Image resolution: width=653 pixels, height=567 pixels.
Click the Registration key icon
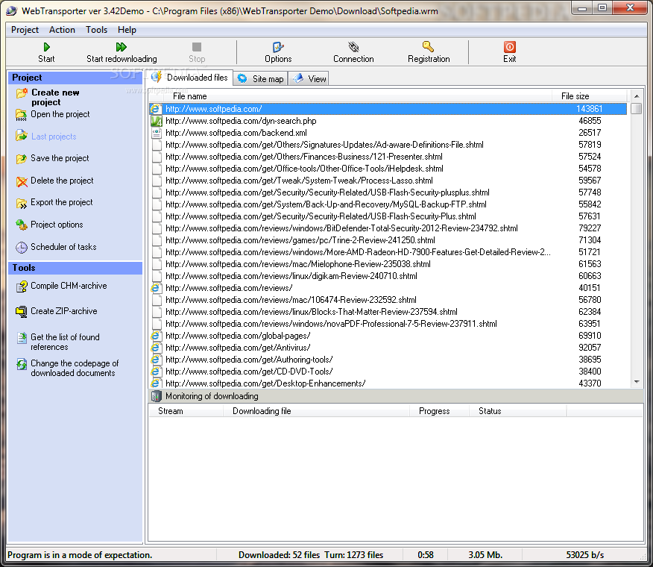pos(428,46)
